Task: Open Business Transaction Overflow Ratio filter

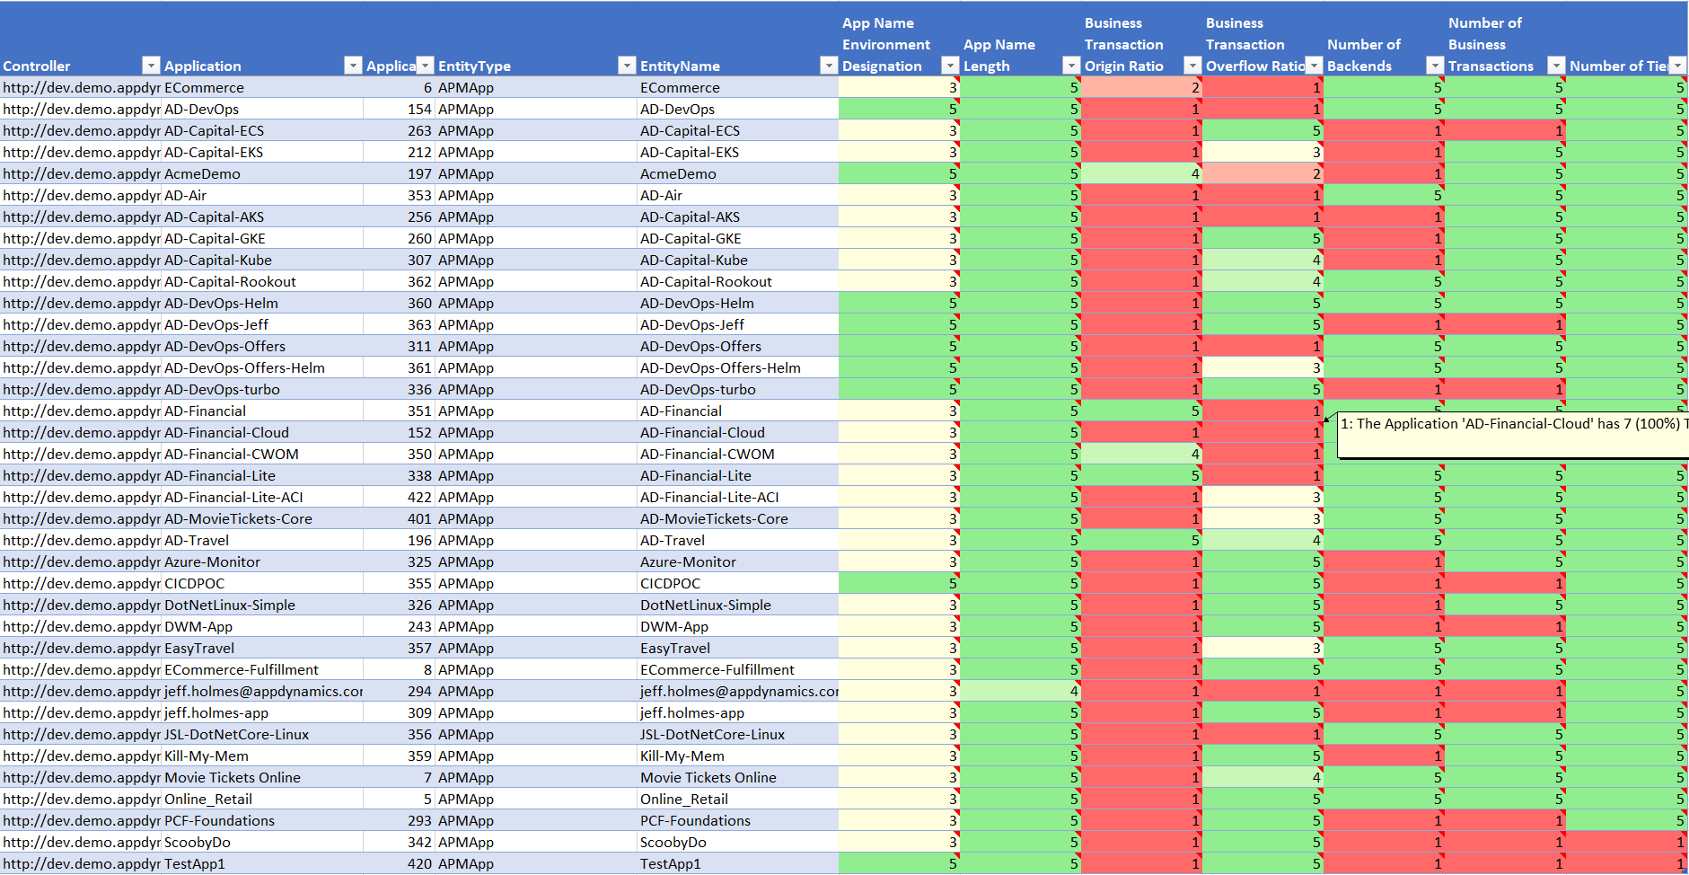Action: pos(1314,66)
